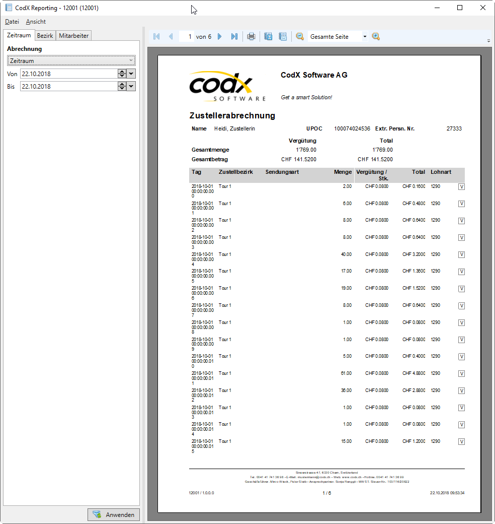Toggle the V checkbox for the 36.00 Menge row
Viewport: 495px width, 524px height.
pyautogui.click(x=461, y=390)
